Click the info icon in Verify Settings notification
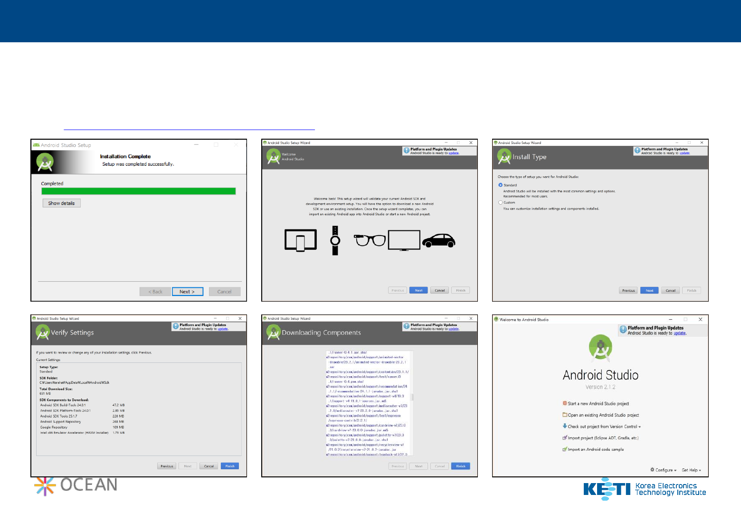This screenshot has width=741, height=513. [176, 326]
